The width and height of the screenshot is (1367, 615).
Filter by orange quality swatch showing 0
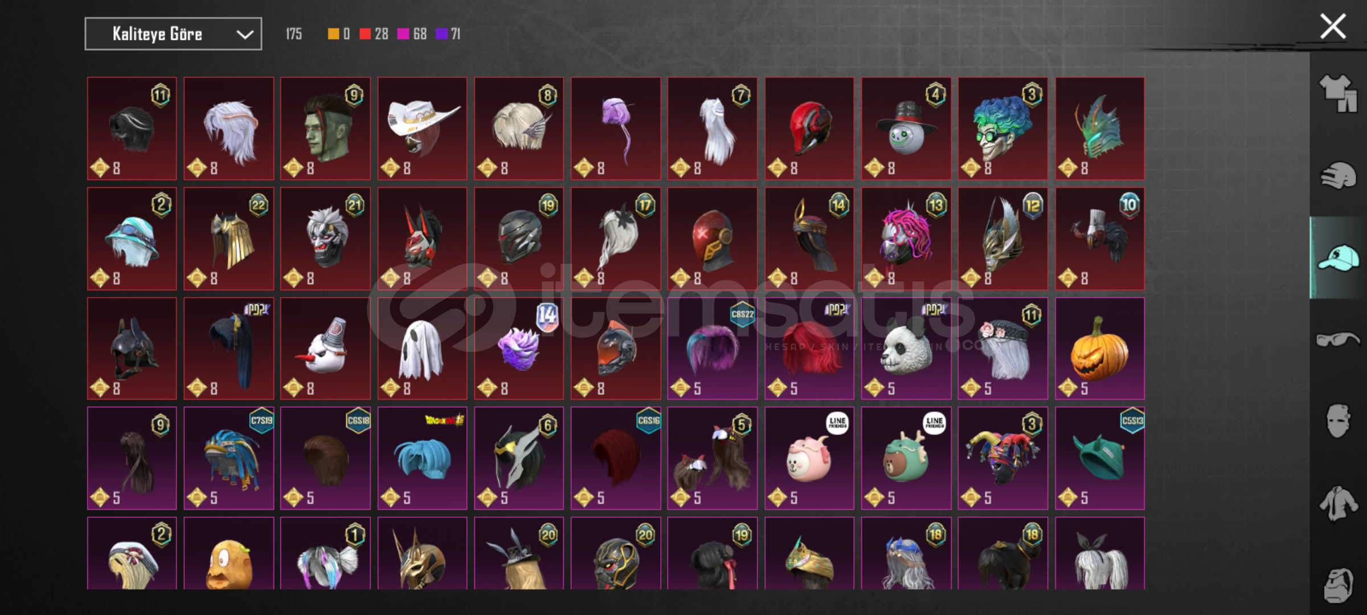click(339, 34)
